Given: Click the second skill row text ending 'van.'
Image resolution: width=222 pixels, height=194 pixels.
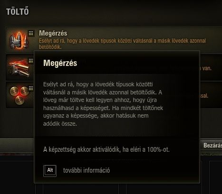Looking at the screenshot, I should pyautogui.click(x=206, y=68).
